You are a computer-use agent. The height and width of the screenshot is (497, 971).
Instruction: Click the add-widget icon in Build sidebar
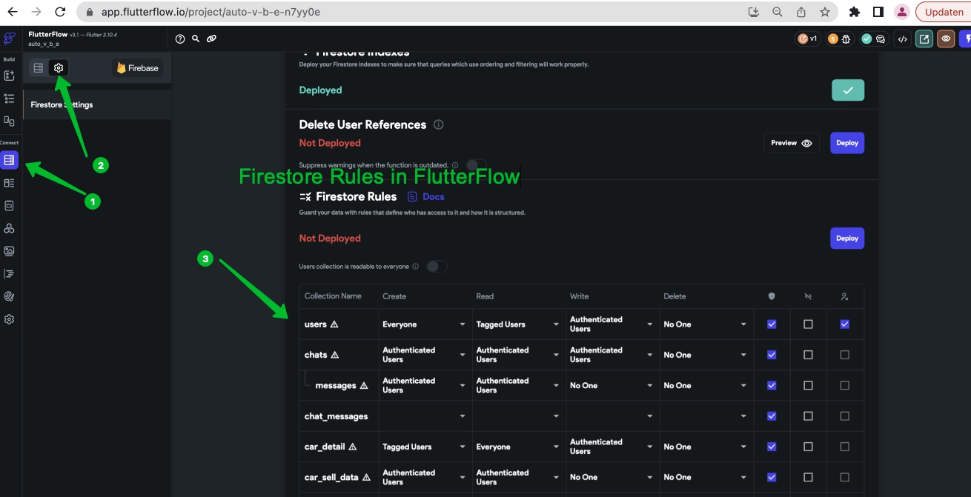[9, 76]
